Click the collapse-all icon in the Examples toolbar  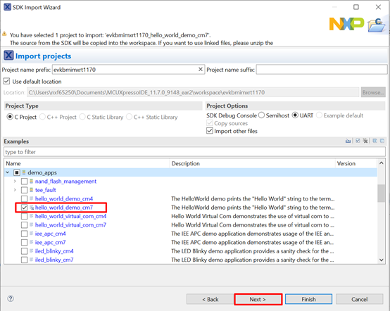382,141
